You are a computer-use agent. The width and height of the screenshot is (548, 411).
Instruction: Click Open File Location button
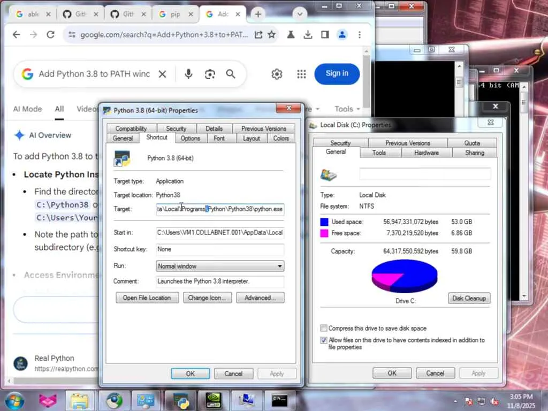click(x=147, y=298)
